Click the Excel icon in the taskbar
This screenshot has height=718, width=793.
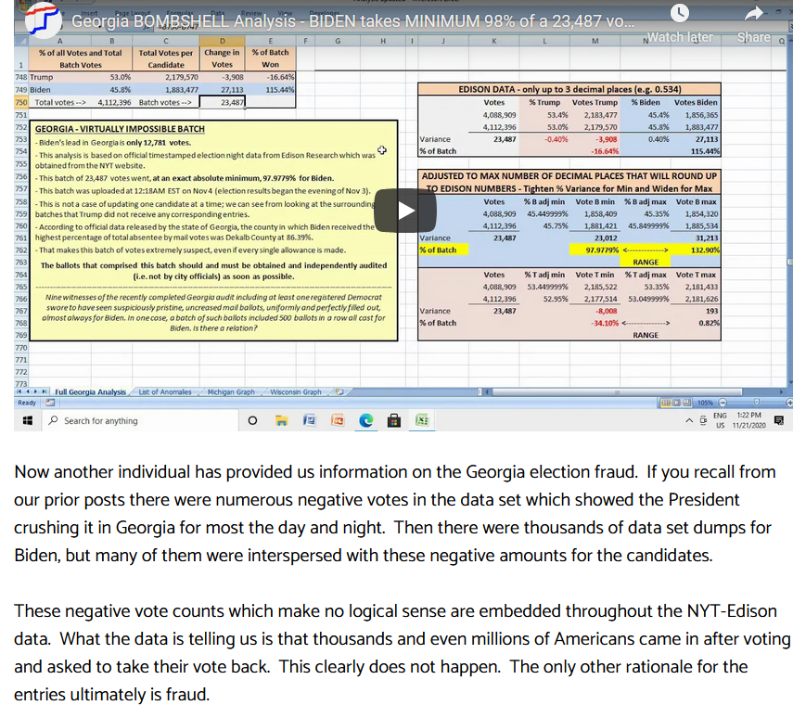point(422,421)
